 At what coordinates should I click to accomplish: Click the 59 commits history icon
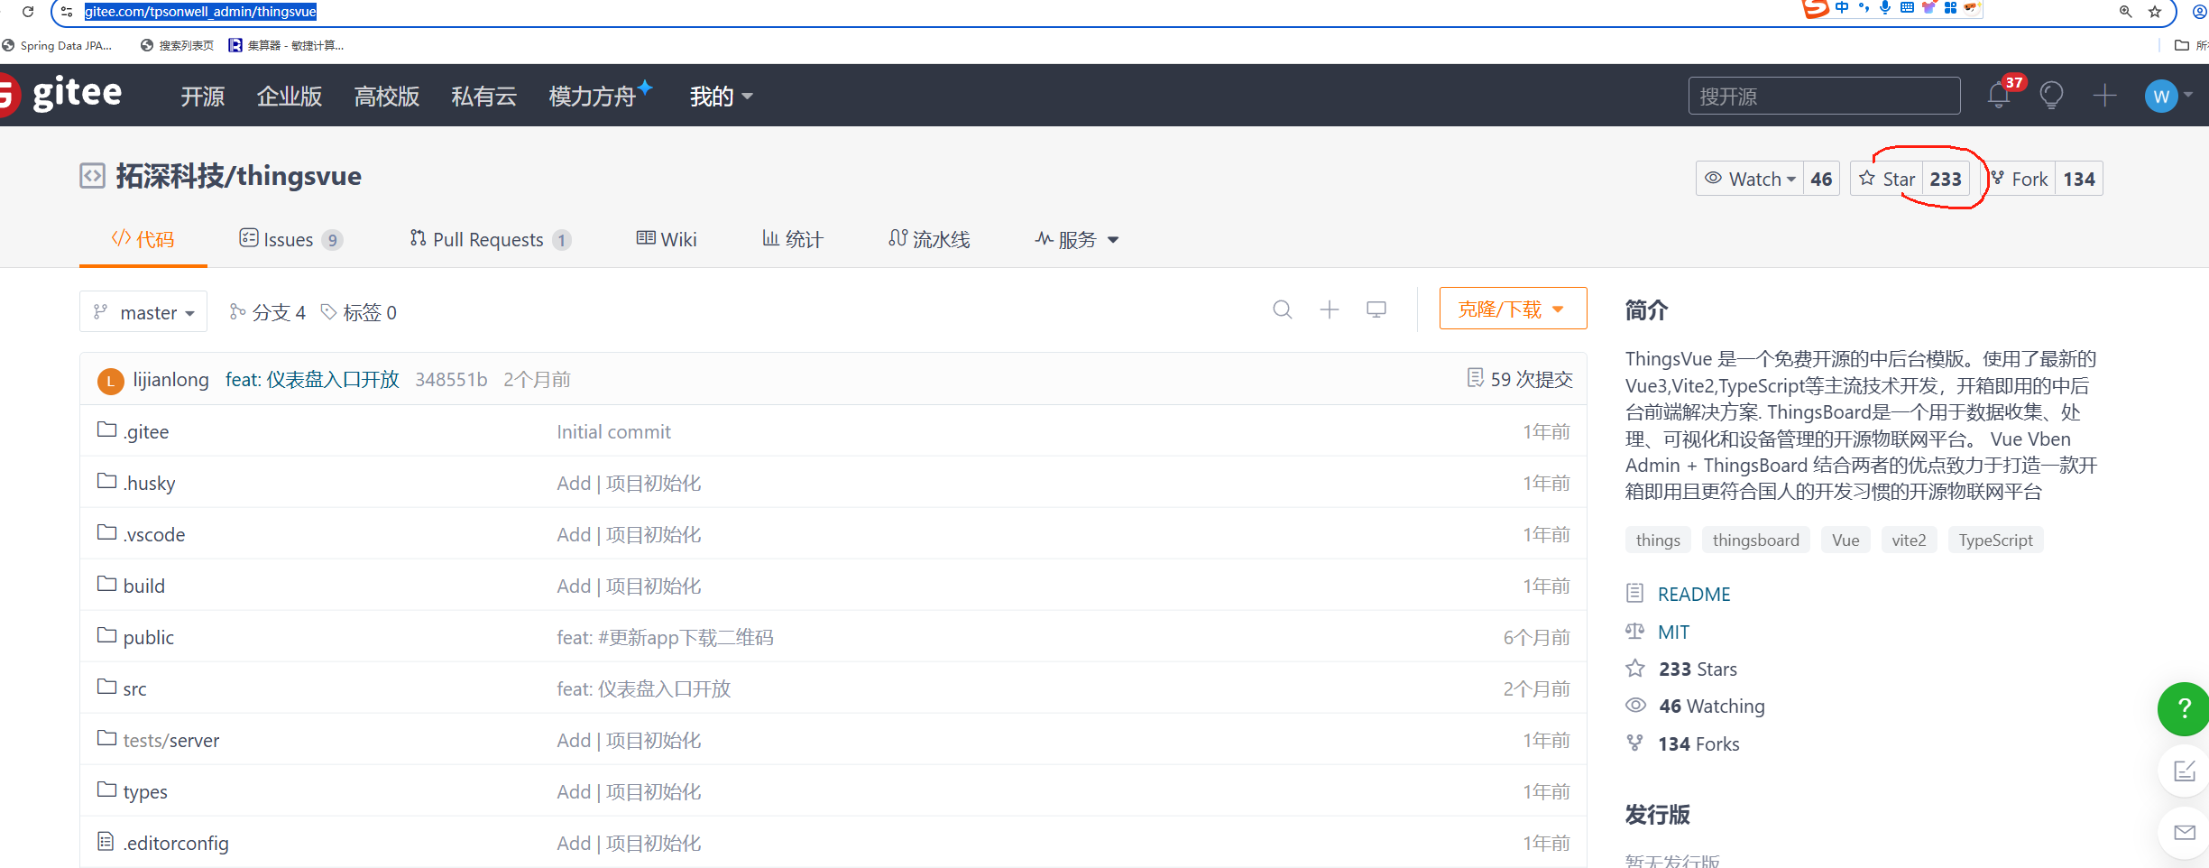(x=1475, y=377)
